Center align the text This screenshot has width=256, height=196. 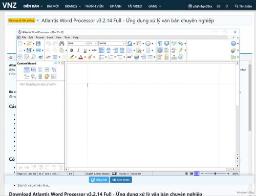point(109,50)
